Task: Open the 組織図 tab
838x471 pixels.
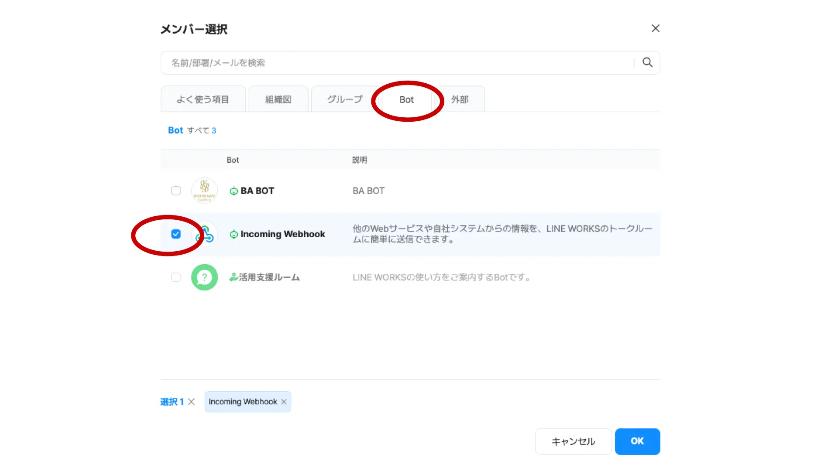Action: [x=278, y=99]
